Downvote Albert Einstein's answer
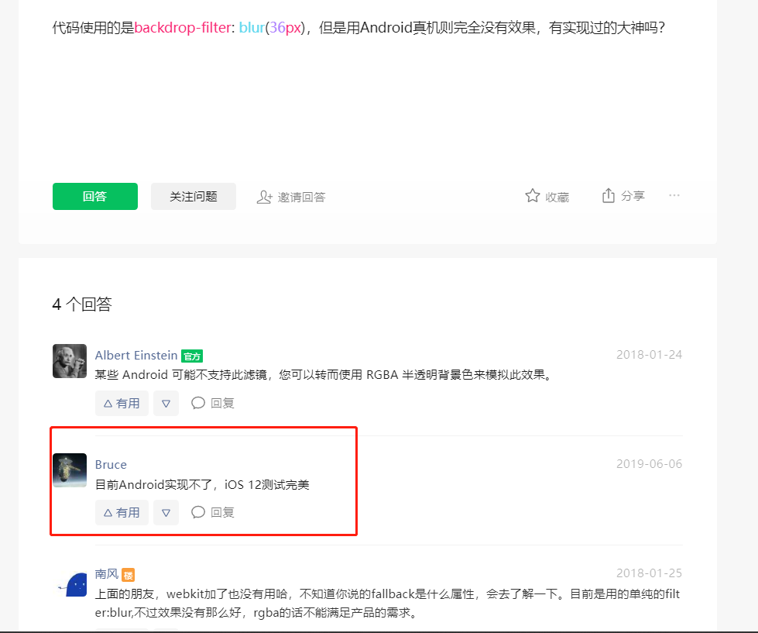The height and width of the screenshot is (633, 758). click(166, 404)
